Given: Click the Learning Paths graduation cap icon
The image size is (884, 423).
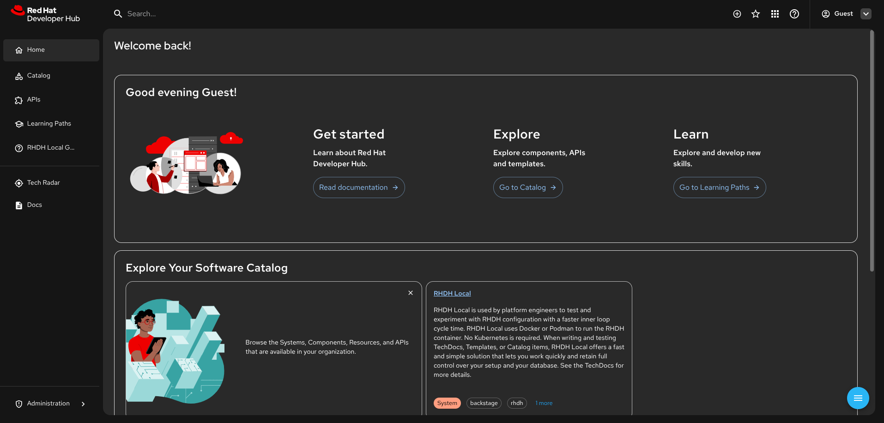Looking at the screenshot, I should pyautogui.click(x=19, y=124).
